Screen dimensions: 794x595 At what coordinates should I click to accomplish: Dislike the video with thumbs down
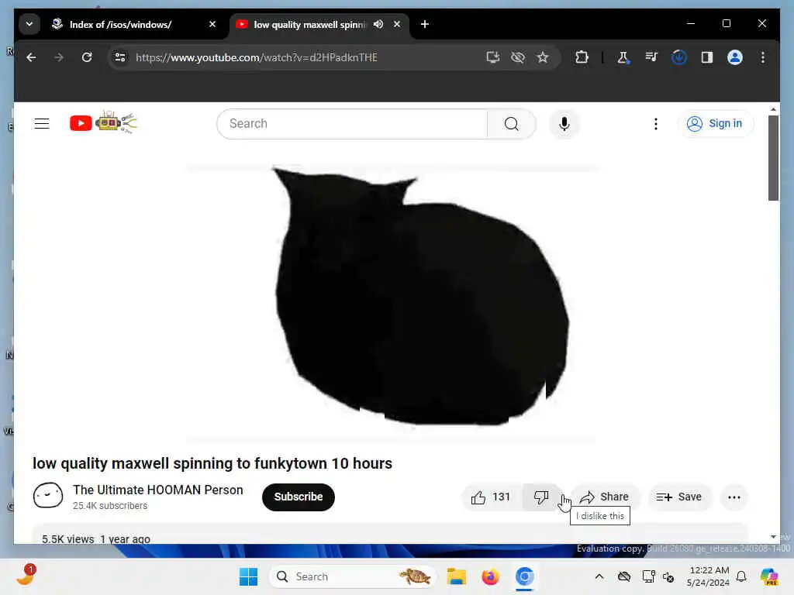pyautogui.click(x=541, y=497)
